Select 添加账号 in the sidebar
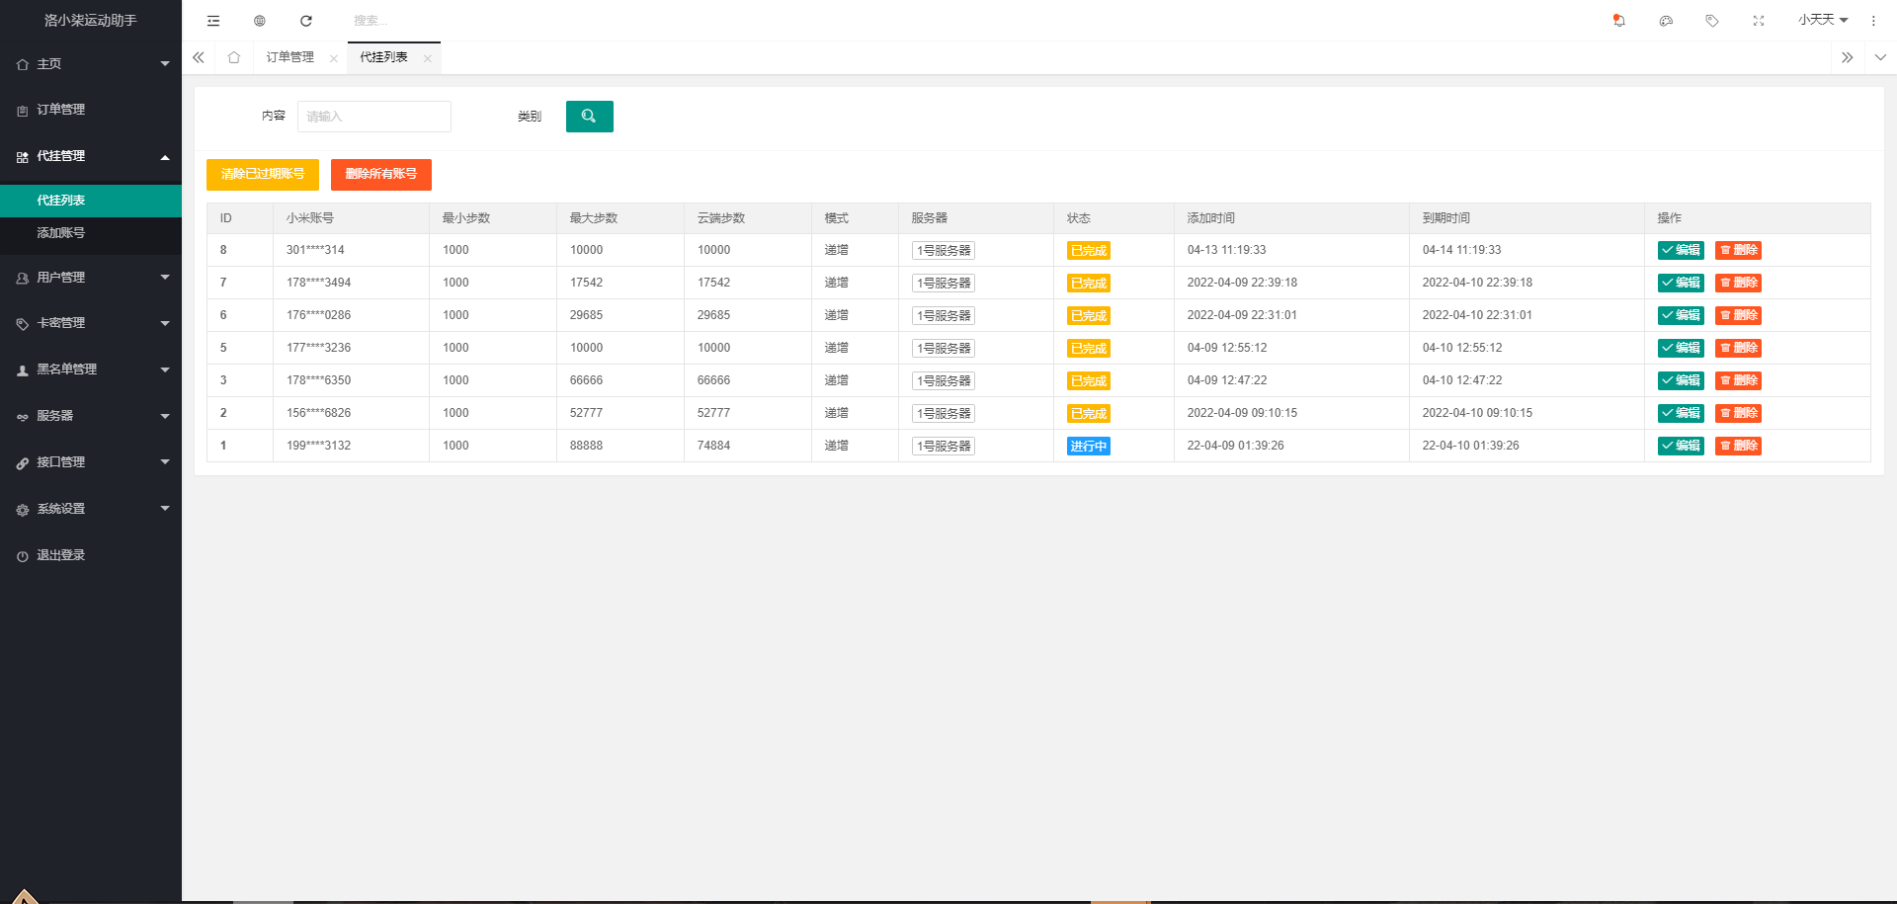 [61, 233]
